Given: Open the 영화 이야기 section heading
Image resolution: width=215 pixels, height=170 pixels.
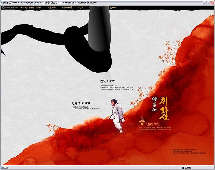Looking at the screenshot, I should pyautogui.click(x=107, y=81).
